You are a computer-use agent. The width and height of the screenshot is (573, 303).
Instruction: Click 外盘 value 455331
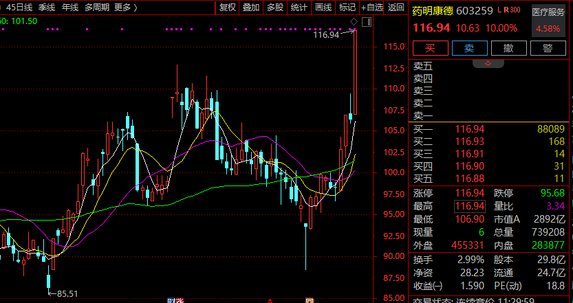pyautogui.click(x=467, y=245)
